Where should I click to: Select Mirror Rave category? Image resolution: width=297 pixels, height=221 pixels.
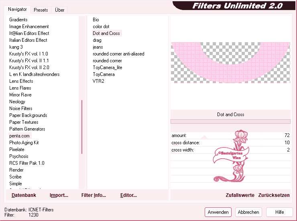tap(20, 95)
